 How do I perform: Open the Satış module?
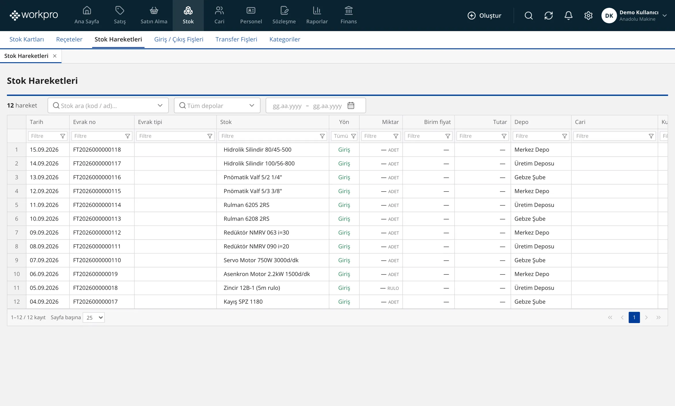(x=120, y=16)
